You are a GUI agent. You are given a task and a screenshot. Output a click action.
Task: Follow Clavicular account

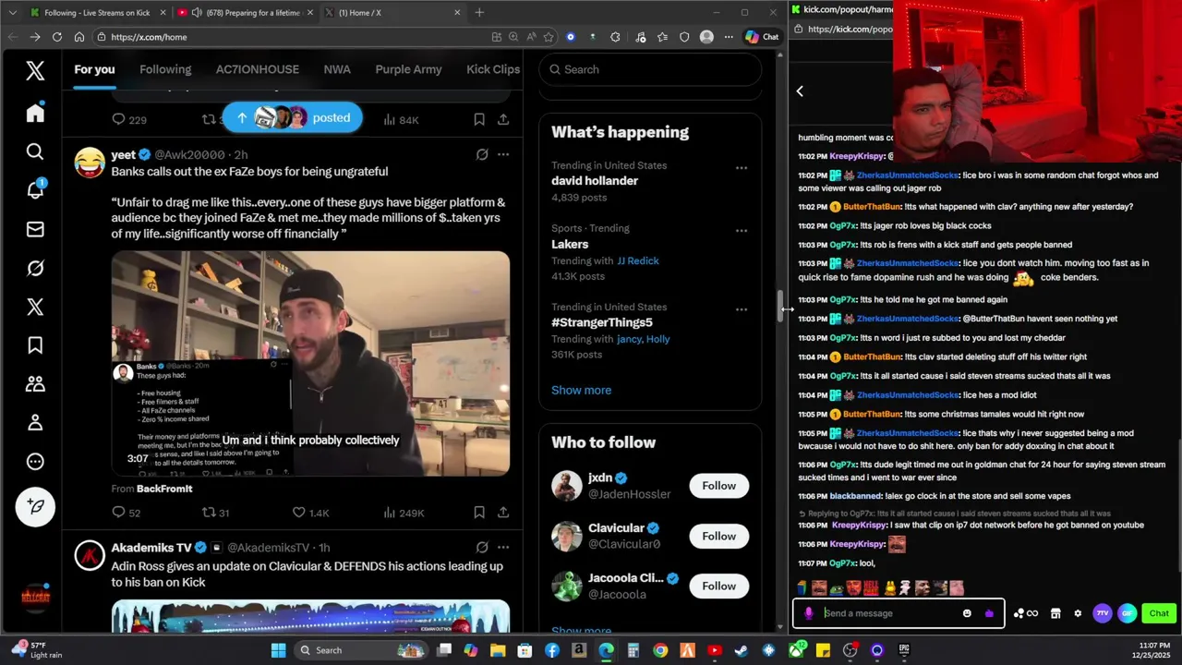(718, 536)
